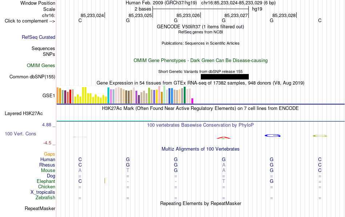Click the Mouse T base under 85,233,025

point(127,171)
